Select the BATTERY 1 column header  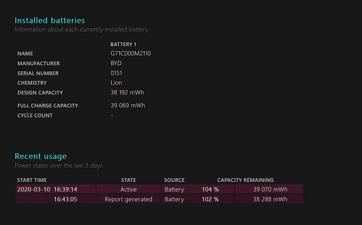pos(123,44)
